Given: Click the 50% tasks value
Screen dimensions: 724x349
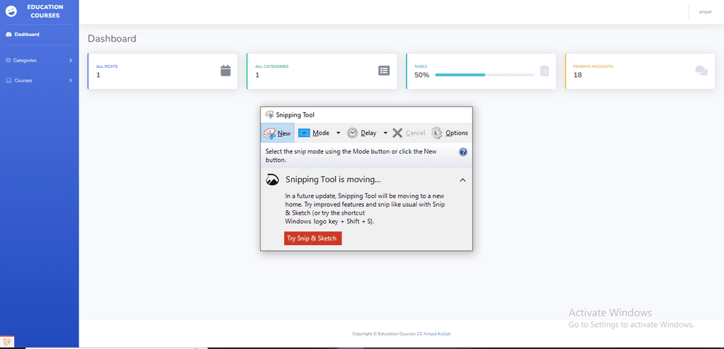Looking at the screenshot, I should [x=421, y=75].
